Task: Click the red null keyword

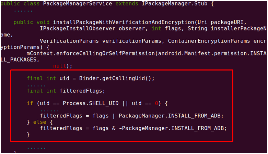Action: 59,66
